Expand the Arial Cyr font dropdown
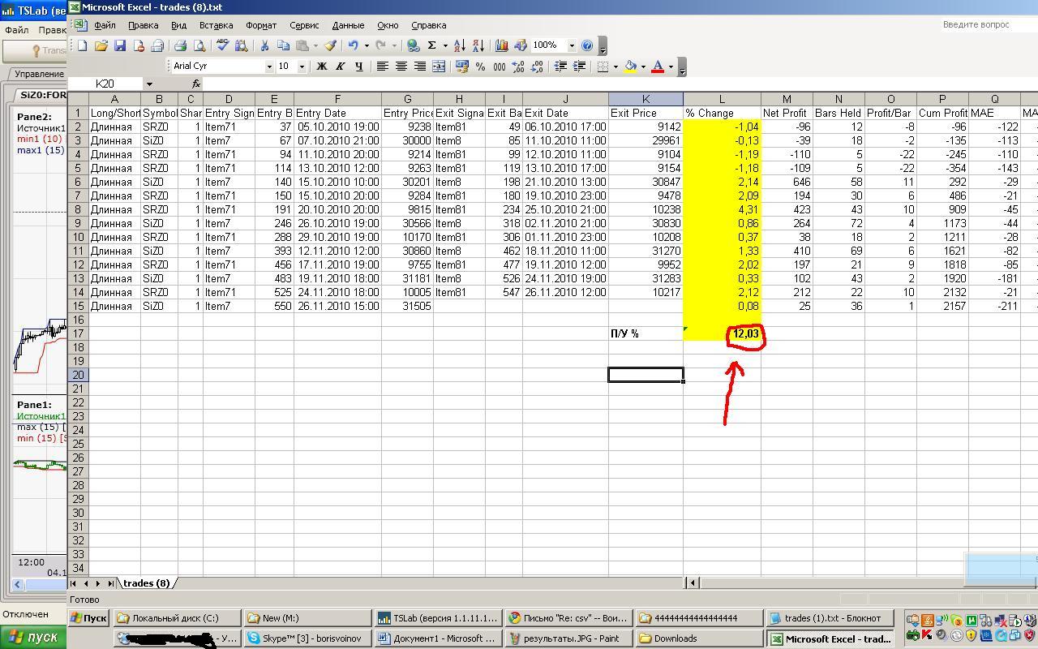Image resolution: width=1038 pixels, height=649 pixels. (x=269, y=67)
